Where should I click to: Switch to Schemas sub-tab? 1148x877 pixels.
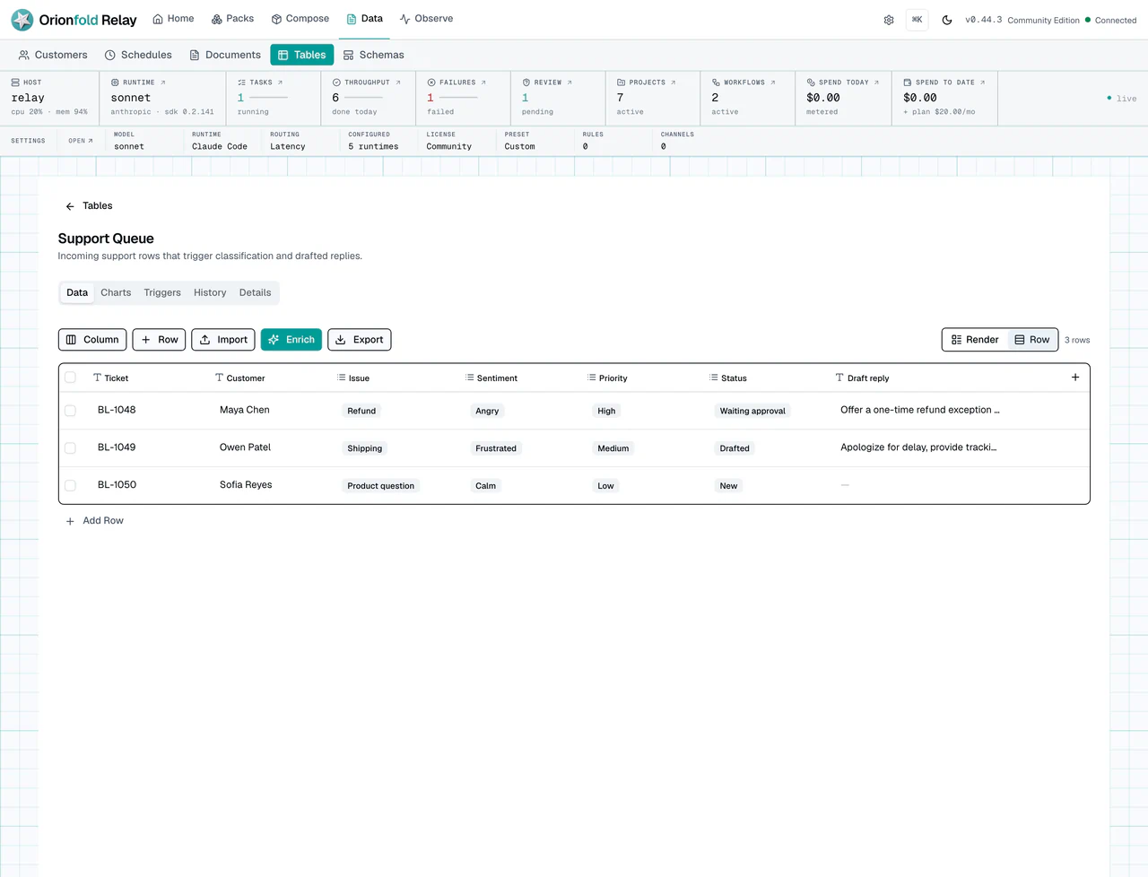coord(374,55)
